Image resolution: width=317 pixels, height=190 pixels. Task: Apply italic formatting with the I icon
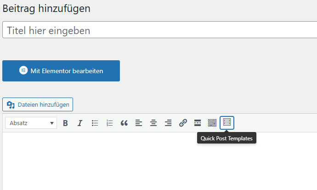point(80,123)
